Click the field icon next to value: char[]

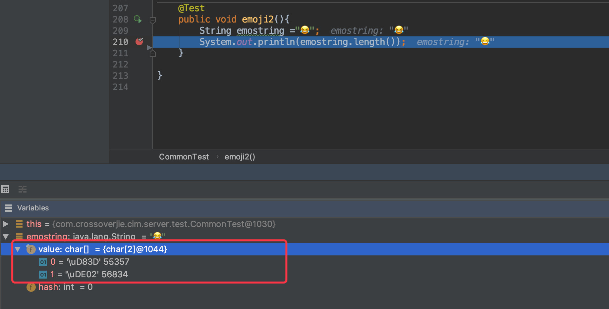tap(31, 249)
